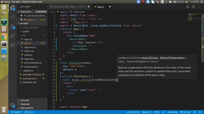Split the editor to the right
Screen dimensions: 204x114
[193, 7]
